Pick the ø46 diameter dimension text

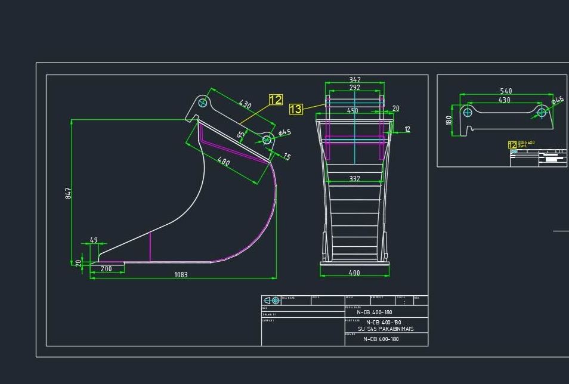pyautogui.click(x=557, y=100)
